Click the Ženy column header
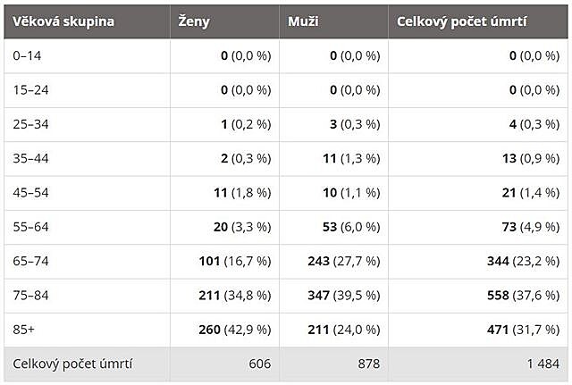The height and width of the screenshot is (385, 572). tap(194, 21)
